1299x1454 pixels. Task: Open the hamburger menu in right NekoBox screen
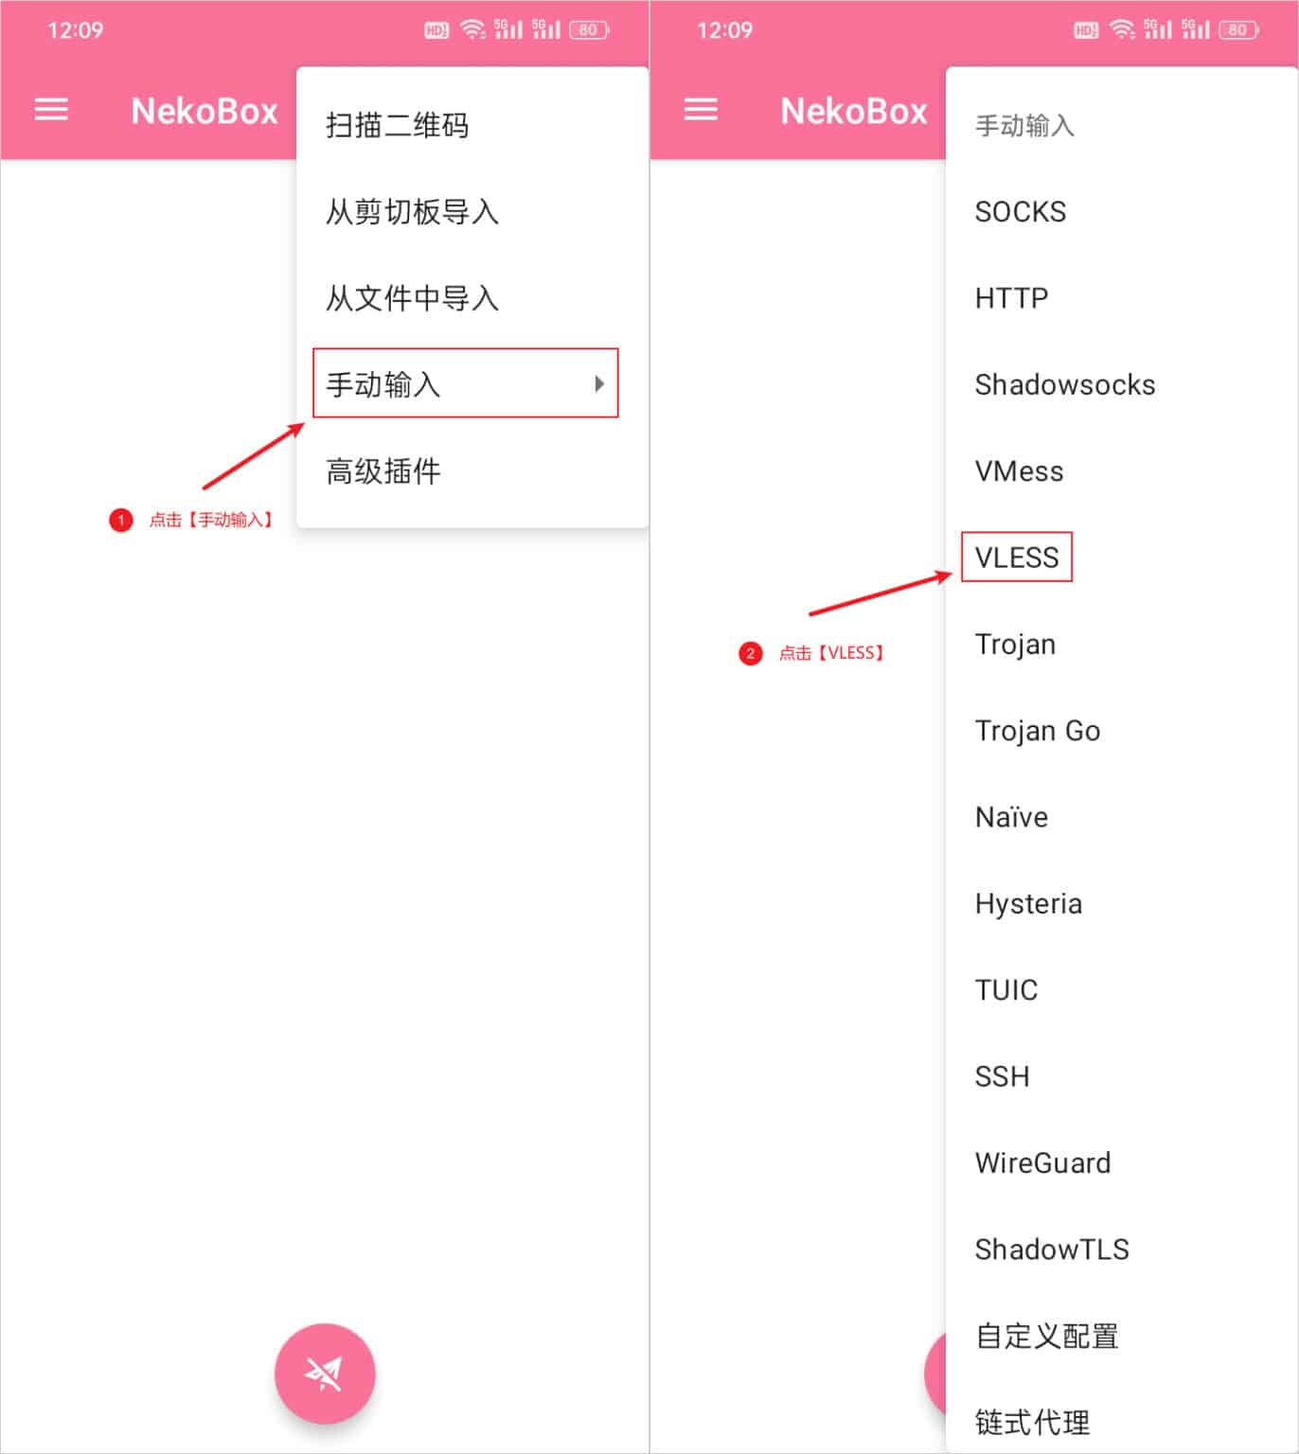tap(701, 110)
